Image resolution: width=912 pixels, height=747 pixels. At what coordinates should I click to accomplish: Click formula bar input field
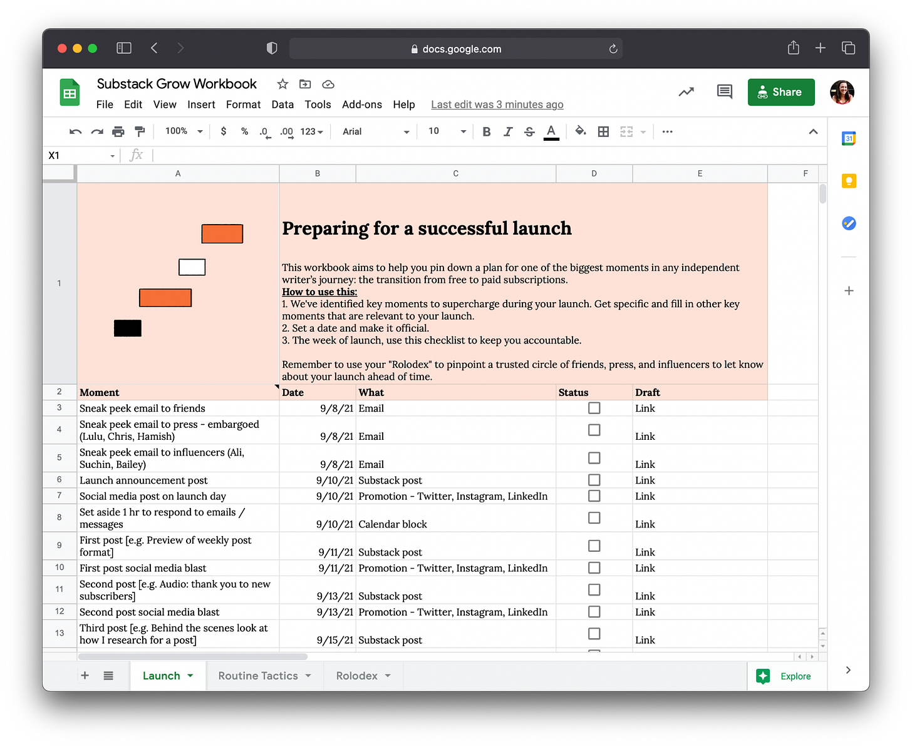coord(489,155)
